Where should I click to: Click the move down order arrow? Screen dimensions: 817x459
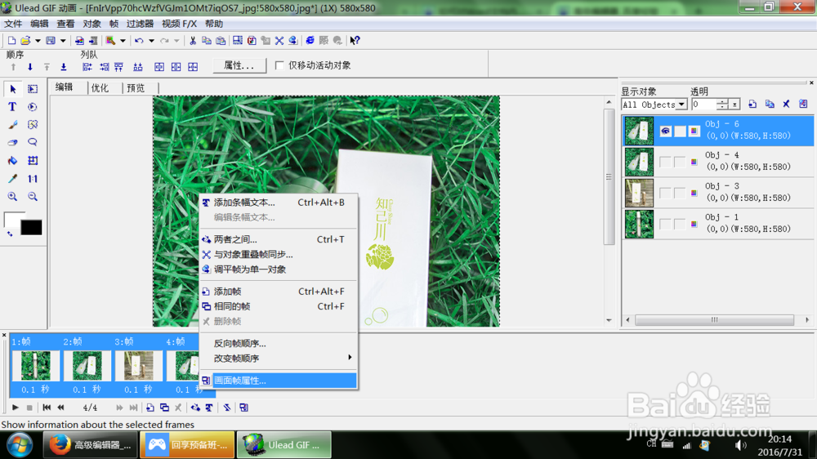click(30, 67)
